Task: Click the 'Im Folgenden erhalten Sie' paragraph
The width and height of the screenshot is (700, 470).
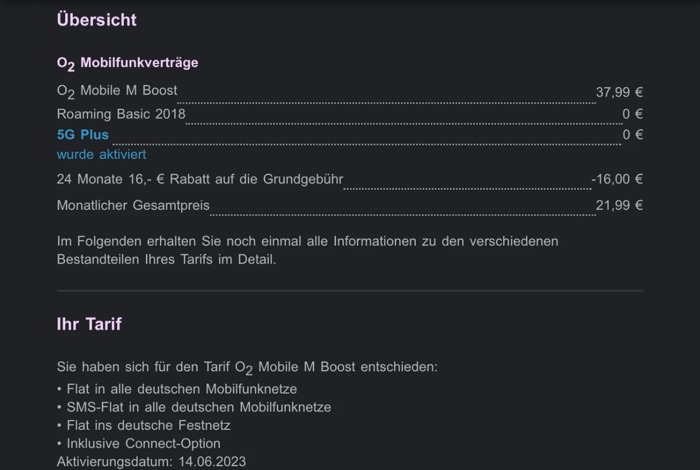Action: [308, 250]
